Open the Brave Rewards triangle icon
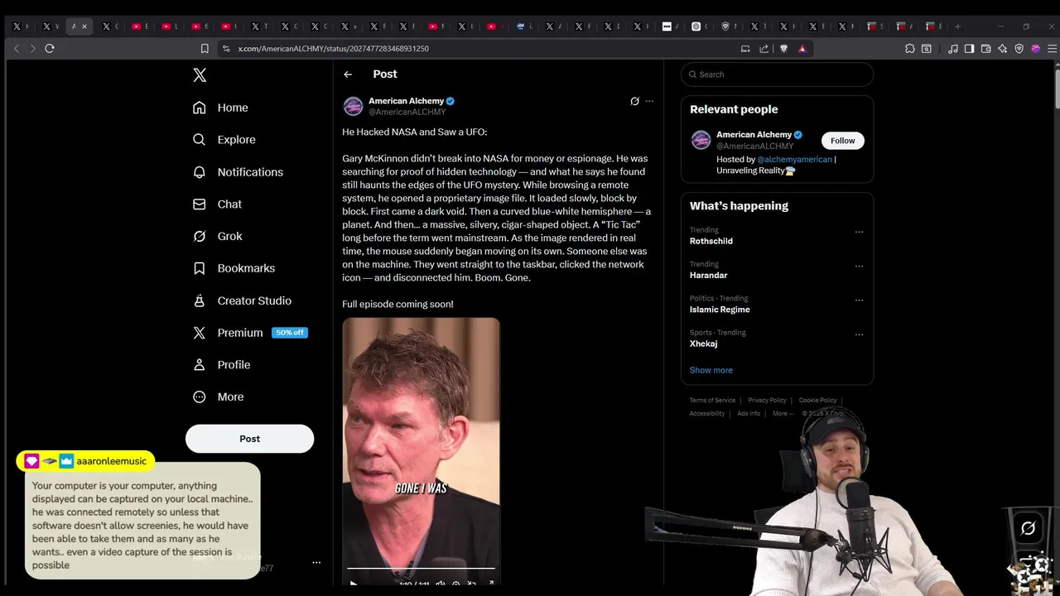The height and width of the screenshot is (596, 1060). click(x=802, y=49)
